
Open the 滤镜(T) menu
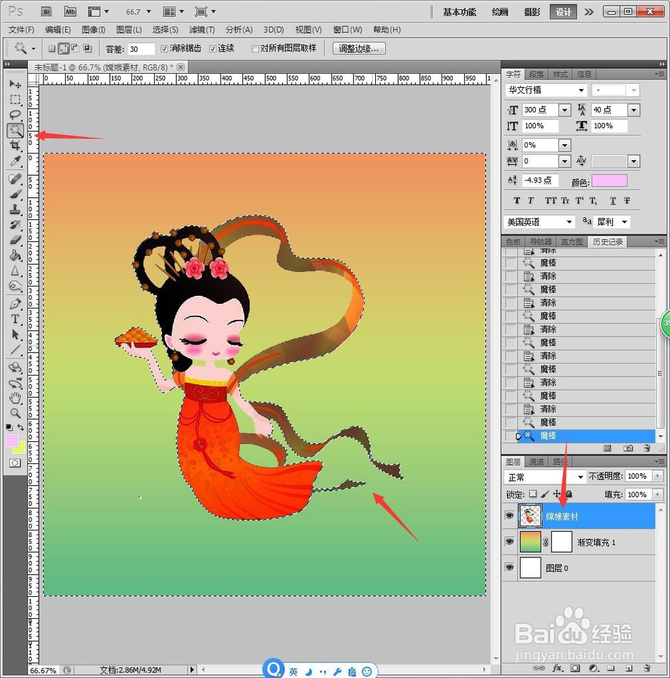coord(202,30)
